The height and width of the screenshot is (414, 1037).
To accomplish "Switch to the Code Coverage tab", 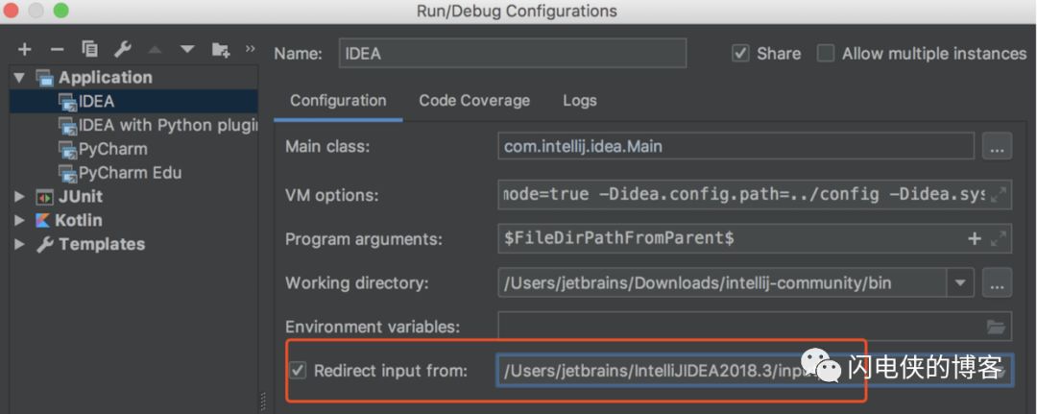I will tap(474, 101).
